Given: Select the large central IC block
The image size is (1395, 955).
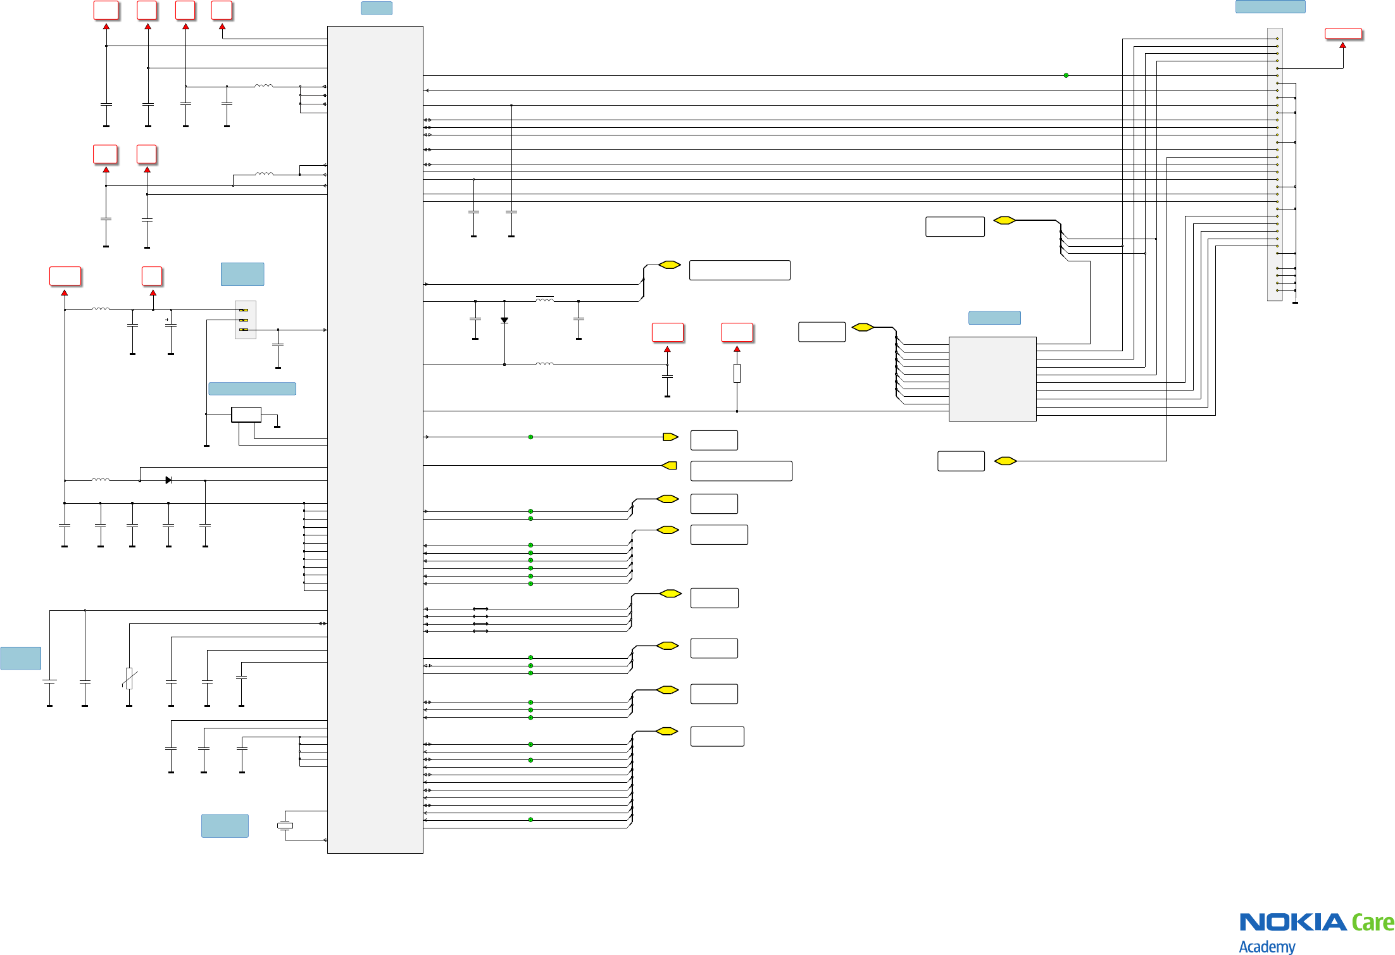Looking at the screenshot, I should (375, 439).
